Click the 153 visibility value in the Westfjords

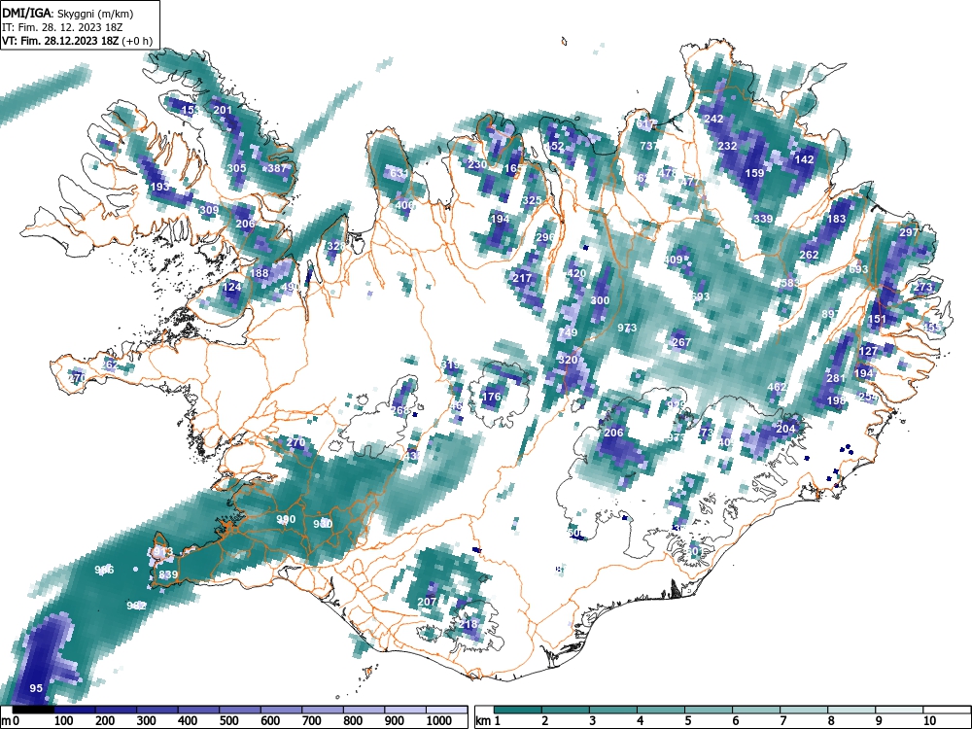pyautogui.click(x=191, y=110)
